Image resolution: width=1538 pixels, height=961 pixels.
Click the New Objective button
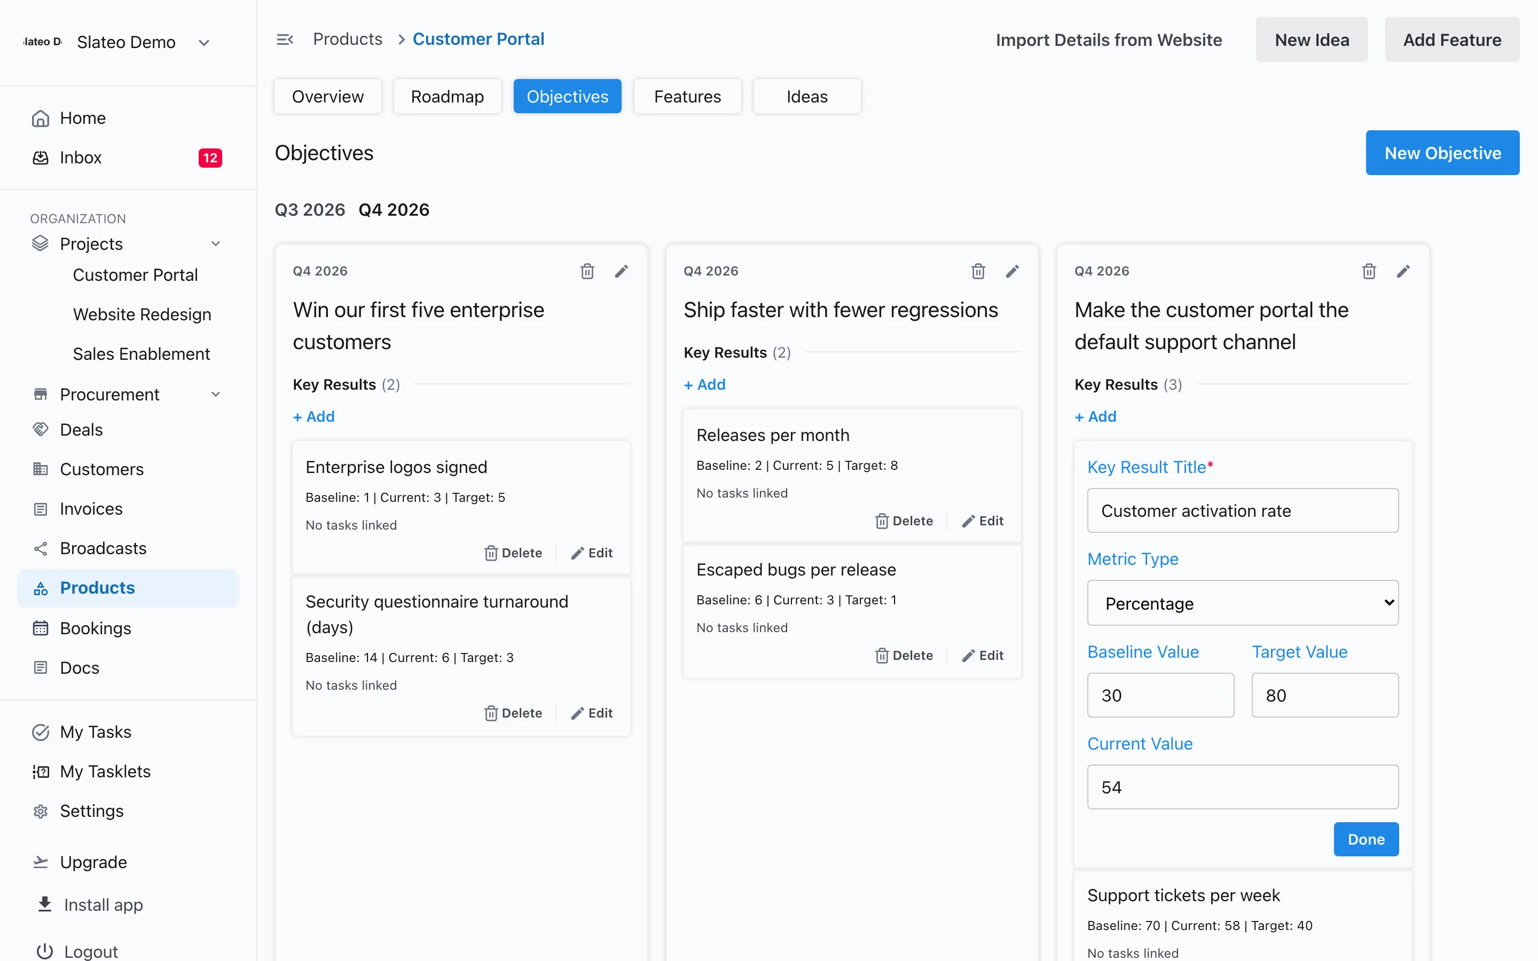click(1442, 153)
